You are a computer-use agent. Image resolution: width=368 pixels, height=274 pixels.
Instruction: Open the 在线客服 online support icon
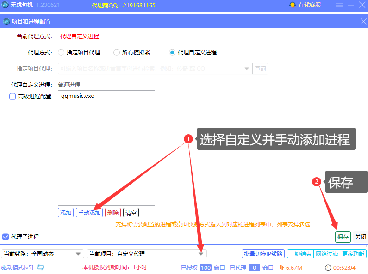click(x=293, y=5)
